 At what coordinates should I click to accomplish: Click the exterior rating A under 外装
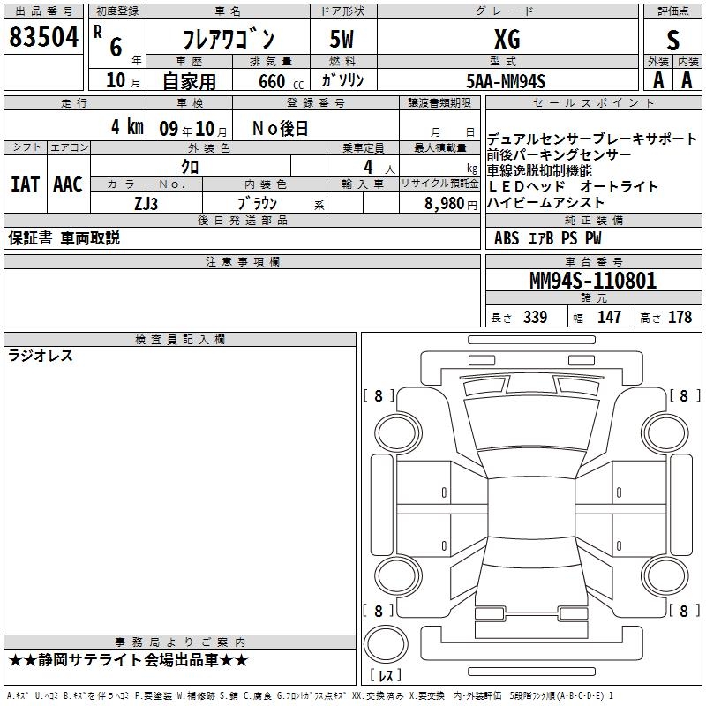(x=658, y=80)
